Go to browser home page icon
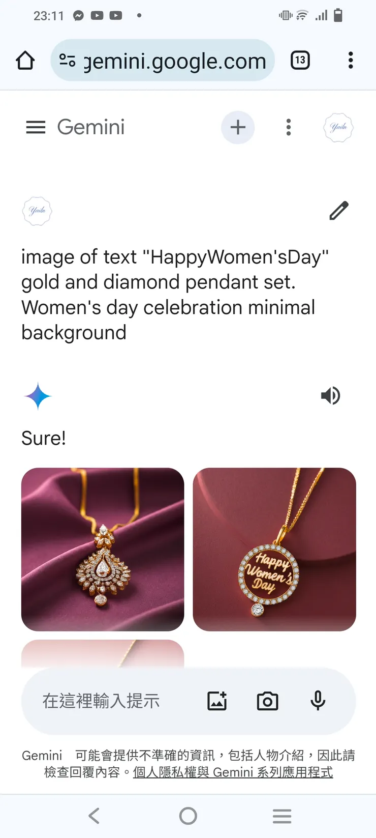The image size is (376, 838). tap(25, 61)
